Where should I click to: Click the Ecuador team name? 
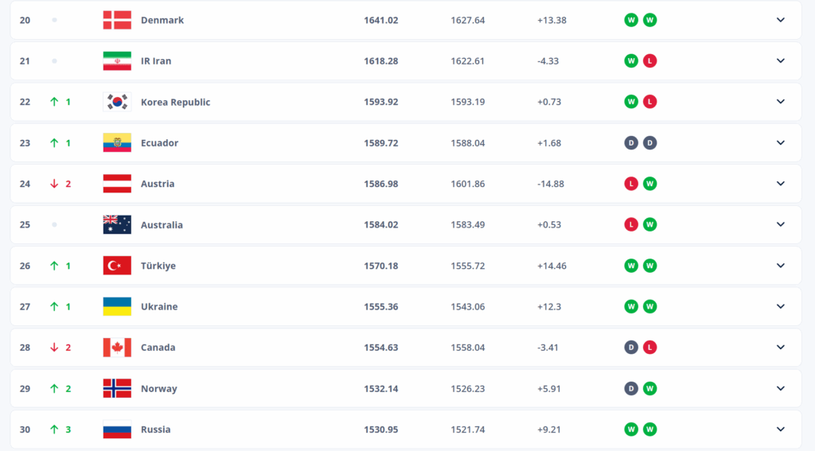(x=159, y=143)
